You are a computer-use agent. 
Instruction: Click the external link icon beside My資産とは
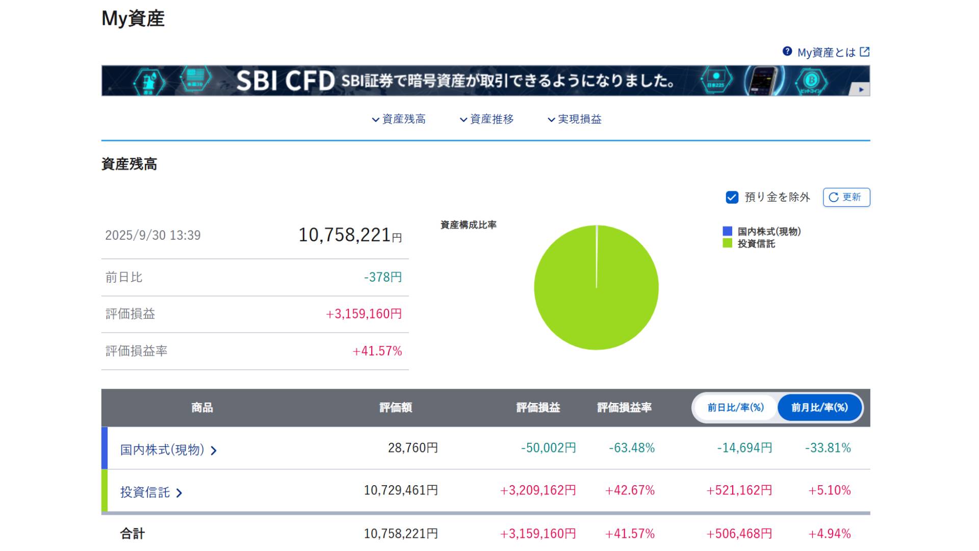[864, 52]
